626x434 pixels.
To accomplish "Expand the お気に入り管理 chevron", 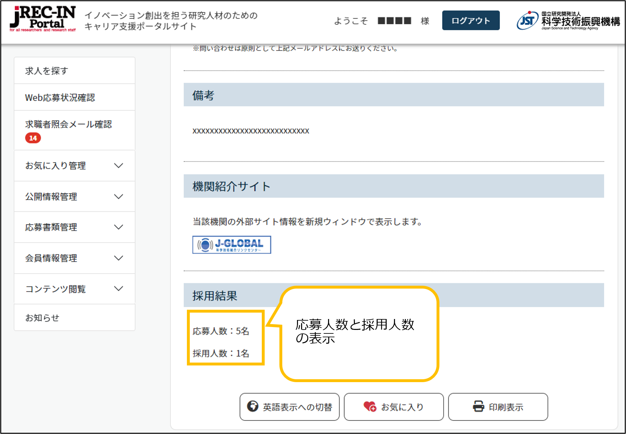I will 118,166.
